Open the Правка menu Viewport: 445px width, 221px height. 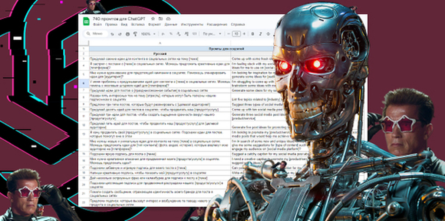111,24
